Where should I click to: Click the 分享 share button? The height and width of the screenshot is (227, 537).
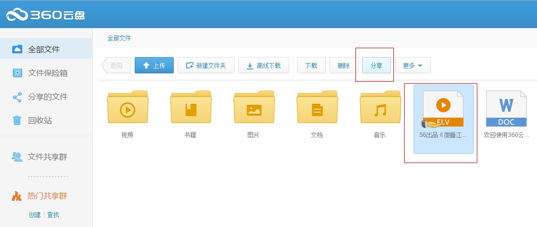pyautogui.click(x=376, y=65)
